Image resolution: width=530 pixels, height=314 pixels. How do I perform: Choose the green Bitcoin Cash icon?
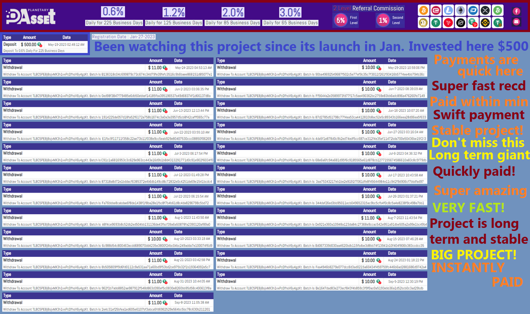(x=498, y=10)
